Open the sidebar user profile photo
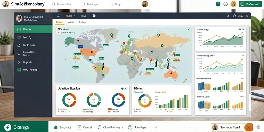 pos(19,18)
